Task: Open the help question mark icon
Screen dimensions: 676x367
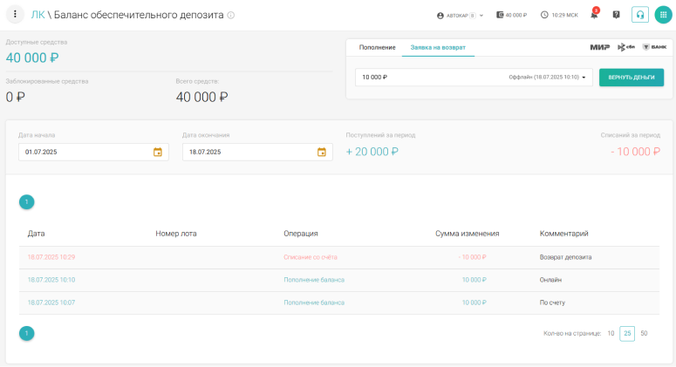Action: 617,15
